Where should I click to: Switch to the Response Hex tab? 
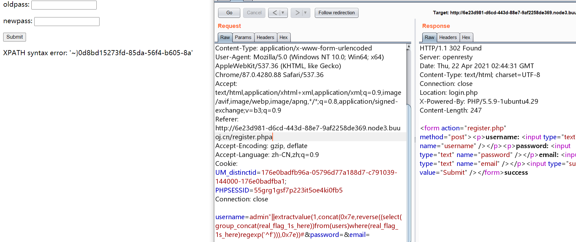pos(466,37)
